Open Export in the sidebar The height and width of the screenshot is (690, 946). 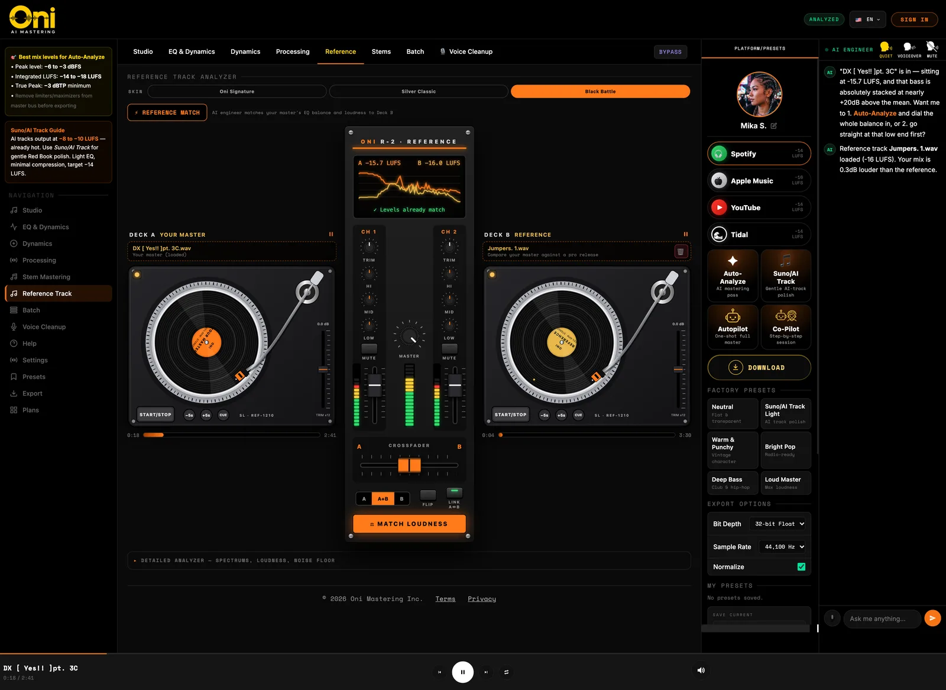tap(59, 393)
